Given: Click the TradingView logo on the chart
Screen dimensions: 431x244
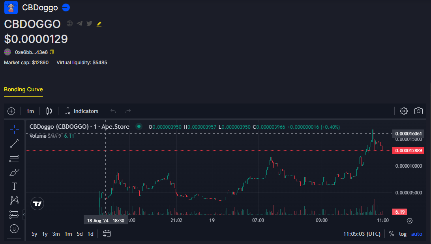Looking at the screenshot, I should click(x=37, y=203).
